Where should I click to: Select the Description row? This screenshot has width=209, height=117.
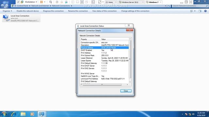pyautogui.click(x=104, y=45)
